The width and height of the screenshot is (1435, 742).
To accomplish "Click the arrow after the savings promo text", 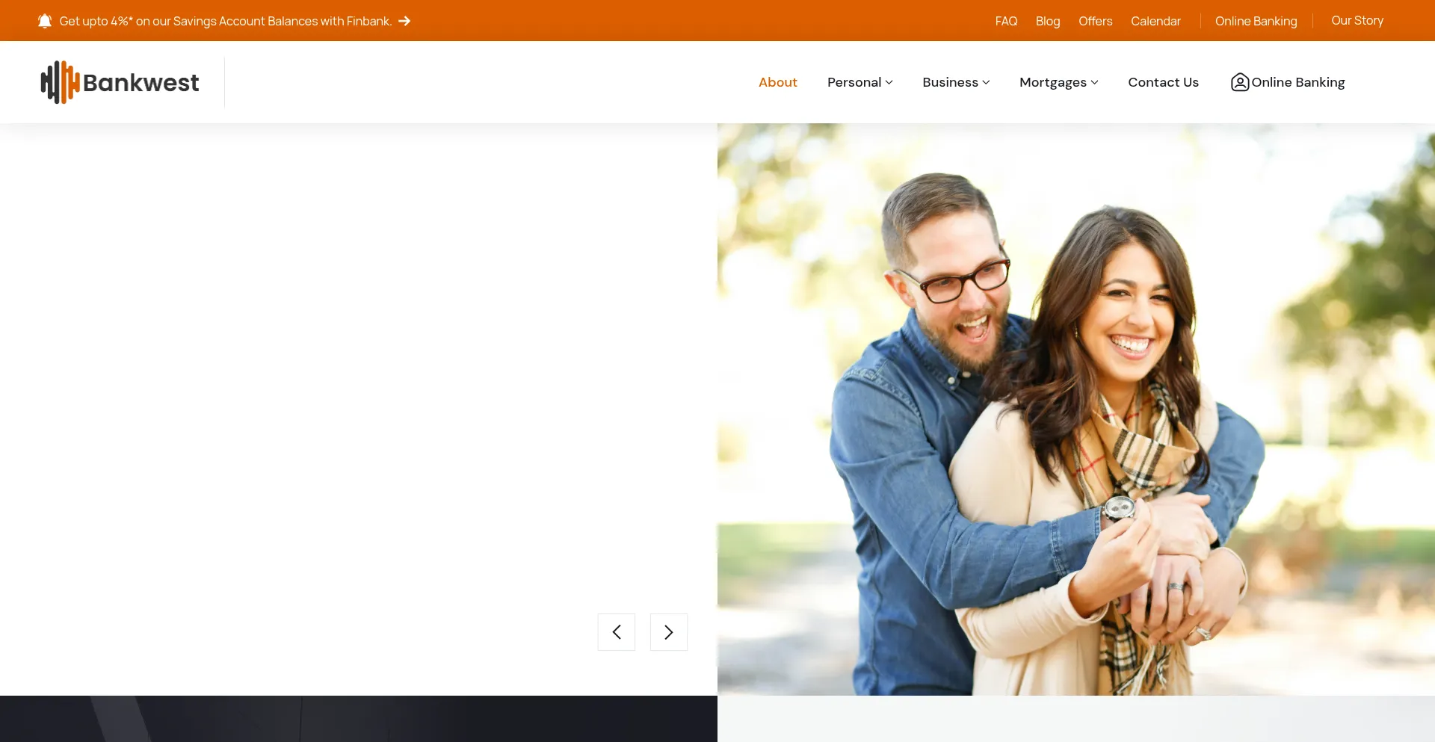I will 404,21.
